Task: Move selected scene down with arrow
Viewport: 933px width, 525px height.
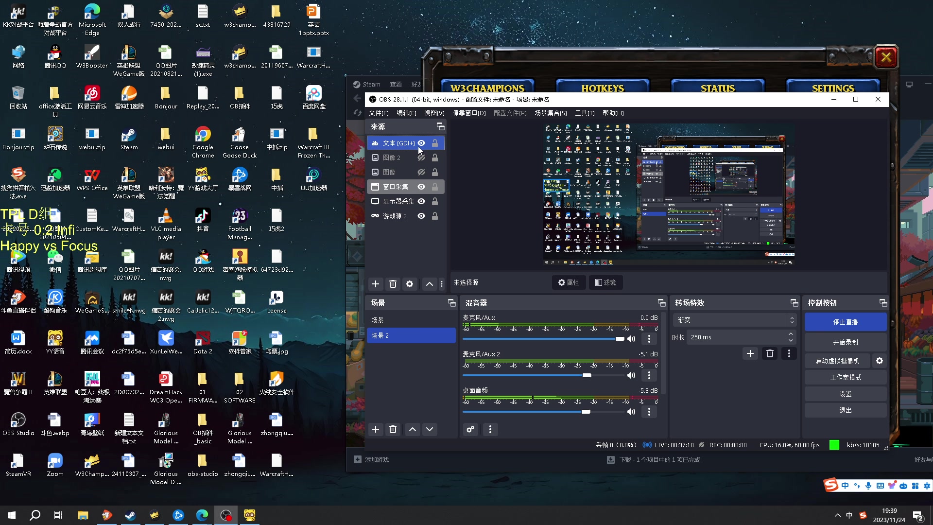Action: click(x=430, y=429)
